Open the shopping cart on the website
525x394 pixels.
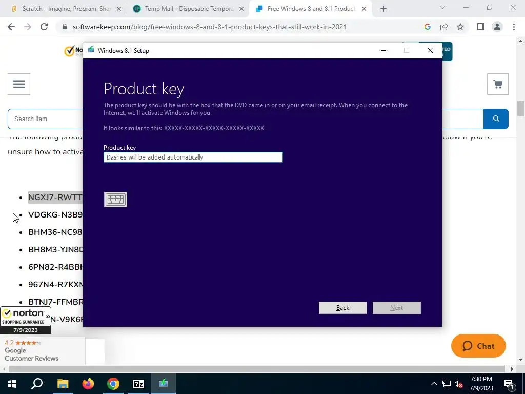[x=497, y=84]
